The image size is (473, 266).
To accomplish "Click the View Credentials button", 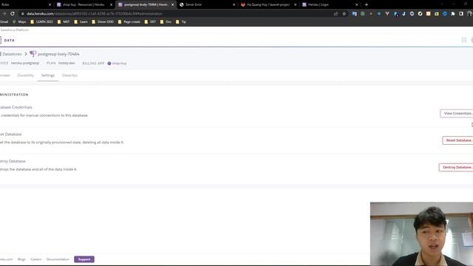I will coord(457,113).
